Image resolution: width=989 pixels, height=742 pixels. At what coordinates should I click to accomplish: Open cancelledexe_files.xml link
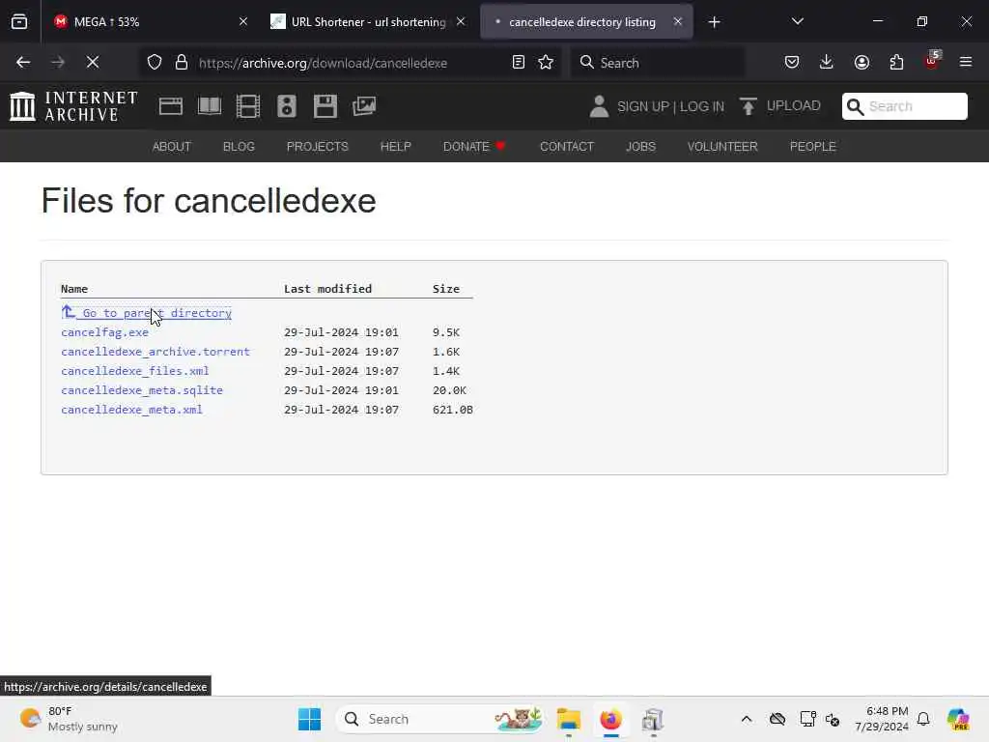135,371
